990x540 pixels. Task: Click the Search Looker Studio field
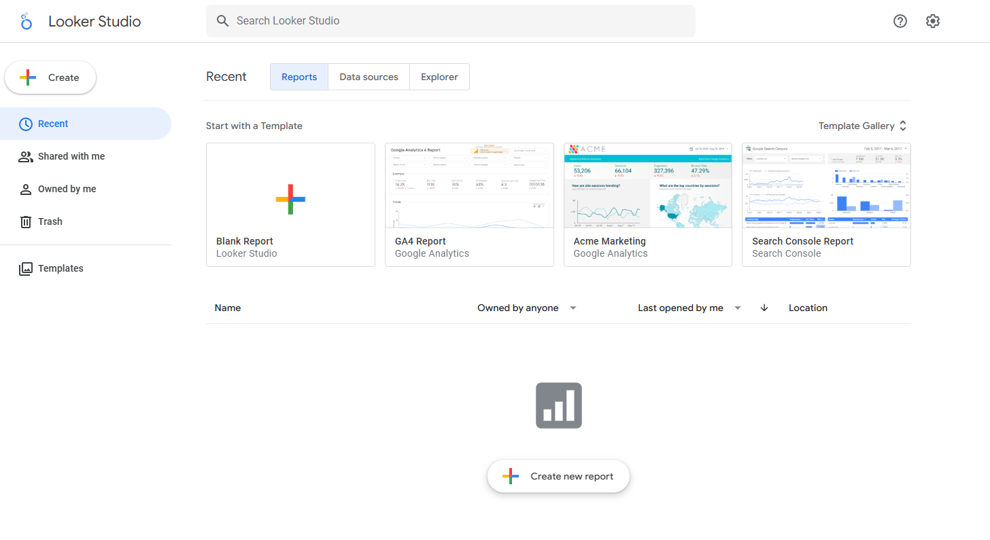(450, 21)
